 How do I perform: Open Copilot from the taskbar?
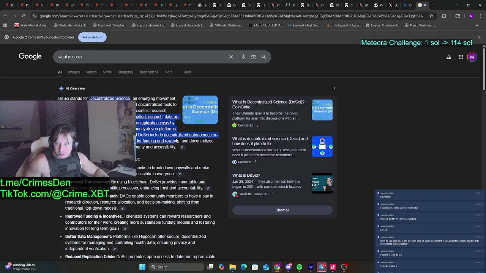pos(222,267)
